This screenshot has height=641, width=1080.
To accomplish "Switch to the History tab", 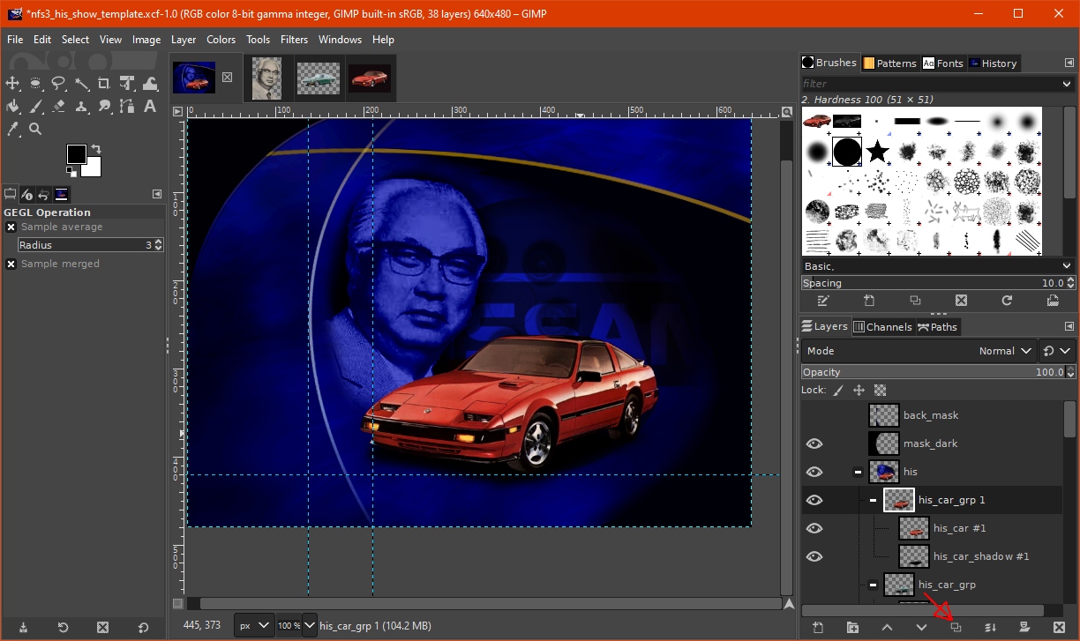I will click(x=993, y=63).
